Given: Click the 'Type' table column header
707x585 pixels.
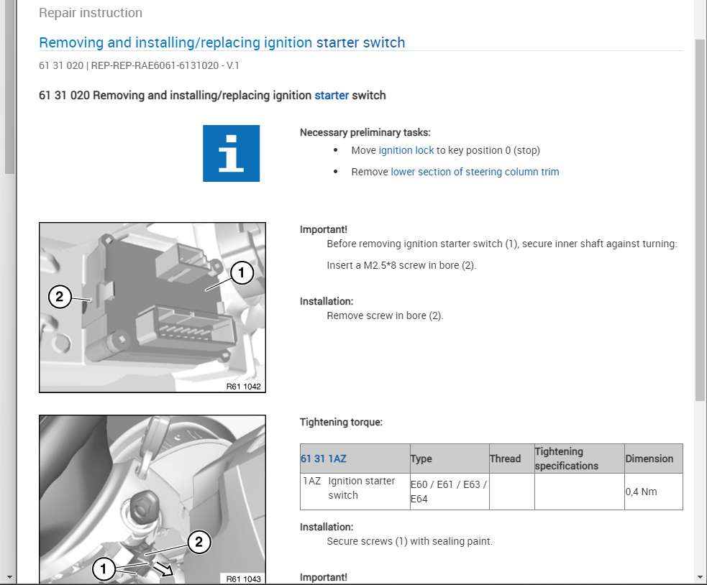Looking at the screenshot, I should pyautogui.click(x=421, y=459).
